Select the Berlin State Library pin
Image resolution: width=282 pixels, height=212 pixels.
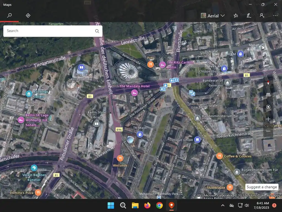97,124
